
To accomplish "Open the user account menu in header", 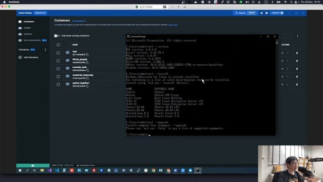I will pyautogui.click(x=277, y=13).
